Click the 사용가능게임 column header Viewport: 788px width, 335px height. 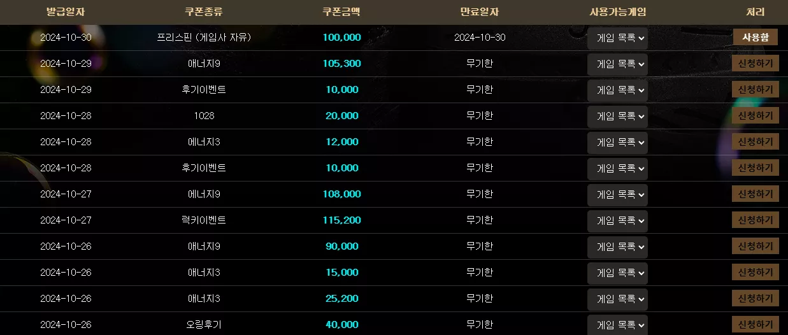pos(618,12)
